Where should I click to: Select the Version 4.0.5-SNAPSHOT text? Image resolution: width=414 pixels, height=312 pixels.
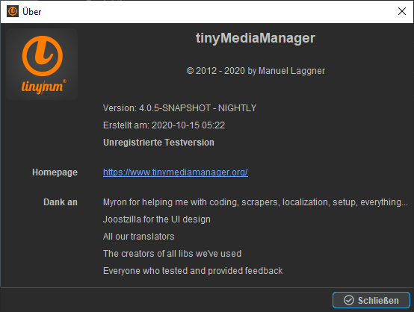pyautogui.click(x=179, y=108)
